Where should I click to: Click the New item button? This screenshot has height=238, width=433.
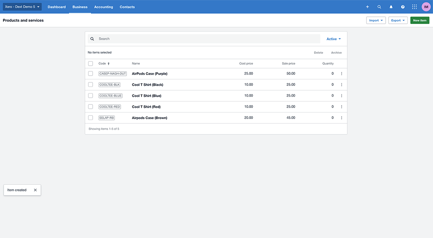pyautogui.click(x=420, y=21)
